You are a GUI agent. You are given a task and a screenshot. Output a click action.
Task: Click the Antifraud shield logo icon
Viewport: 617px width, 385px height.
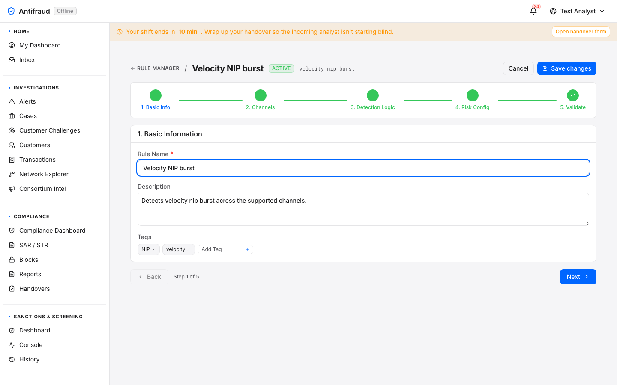pos(11,11)
